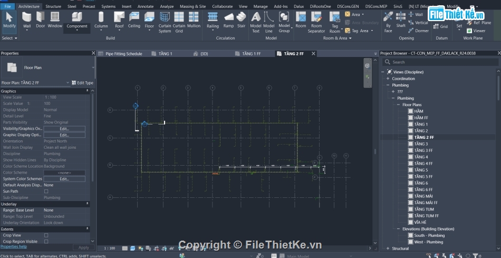Click the Wall opening tool
Viewport: 501px width, 258px height.
tap(416, 14)
